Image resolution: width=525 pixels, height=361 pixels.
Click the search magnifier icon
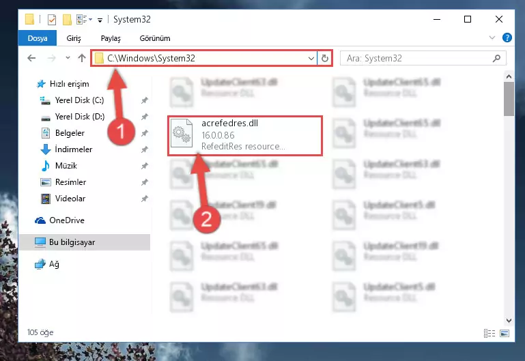(x=496, y=58)
